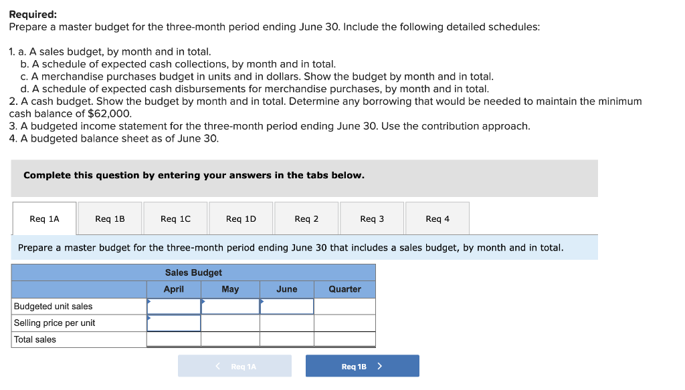Click the Quarter budgeted unit sales cell
Screen dimensions: 685x390
[345, 307]
